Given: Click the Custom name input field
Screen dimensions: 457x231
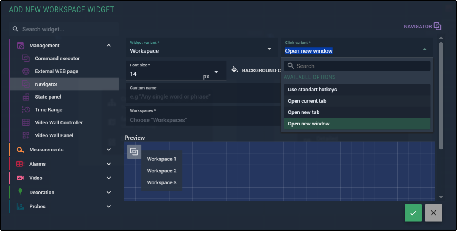Looking at the screenshot, I should click(203, 97).
